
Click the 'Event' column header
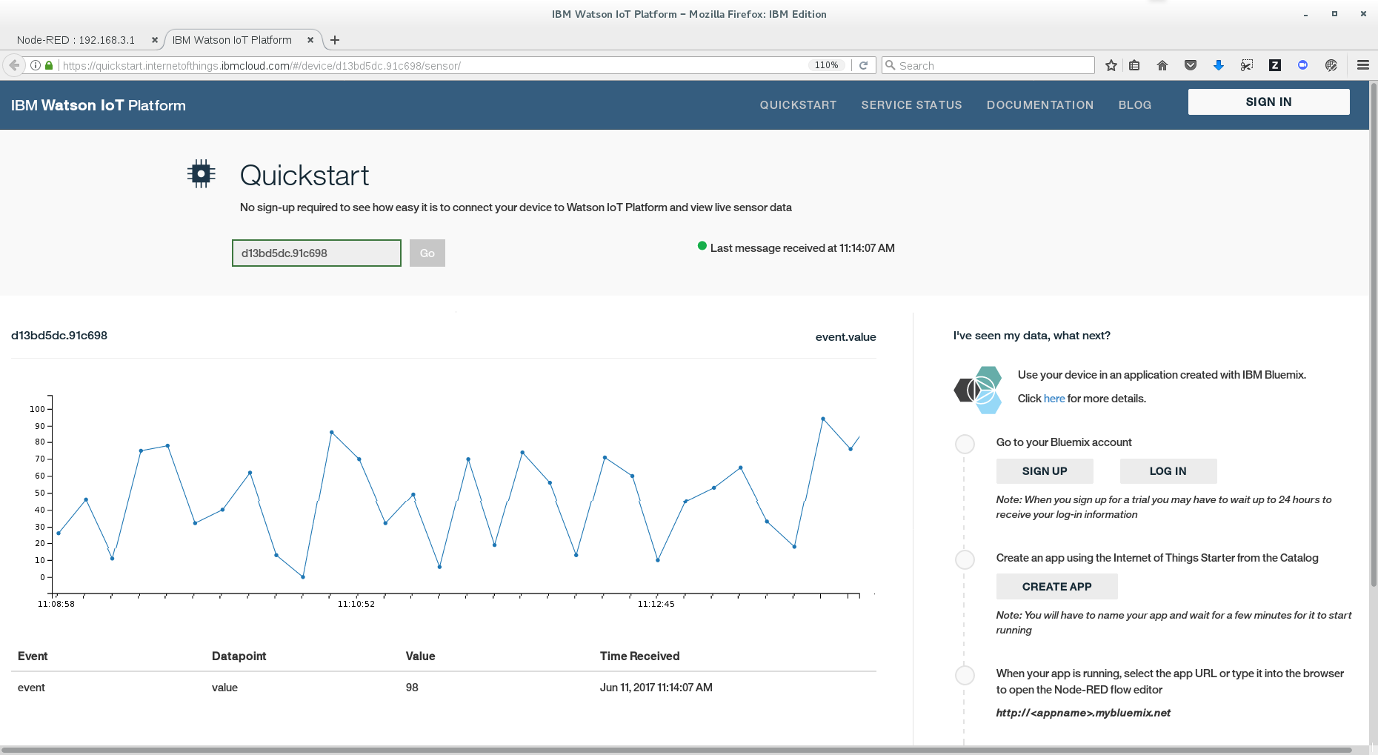point(33,656)
